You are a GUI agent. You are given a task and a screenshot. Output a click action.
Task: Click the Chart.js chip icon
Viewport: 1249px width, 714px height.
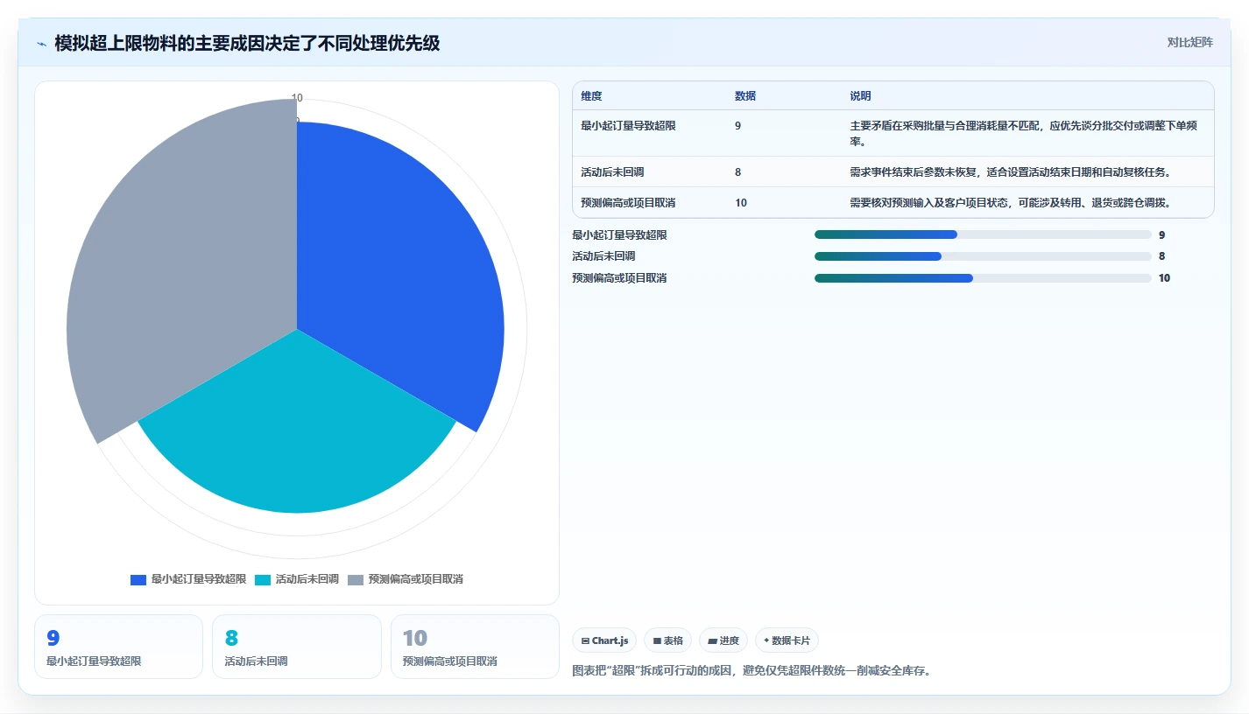pos(585,641)
